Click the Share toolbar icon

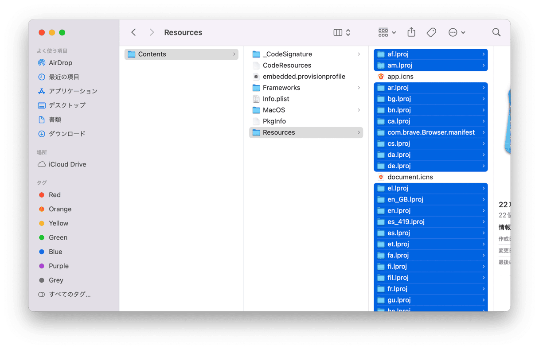[x=411, y=32]
